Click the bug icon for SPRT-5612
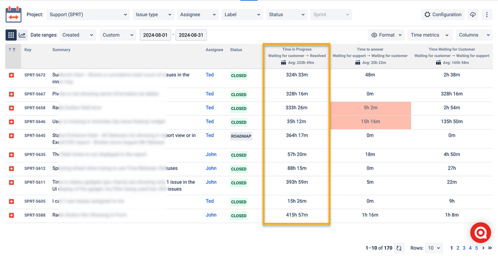This screenshot has width=498, height=258. 11,169
